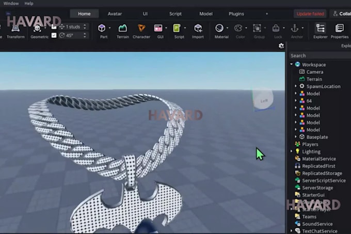Click the Color tool icon
The height and width of the screenshot is (234, 351).
238,28
